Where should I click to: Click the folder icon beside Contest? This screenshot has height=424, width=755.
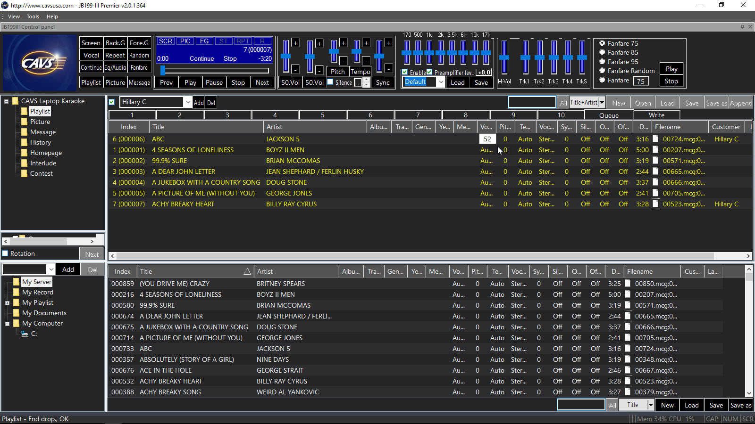[24, 173]
